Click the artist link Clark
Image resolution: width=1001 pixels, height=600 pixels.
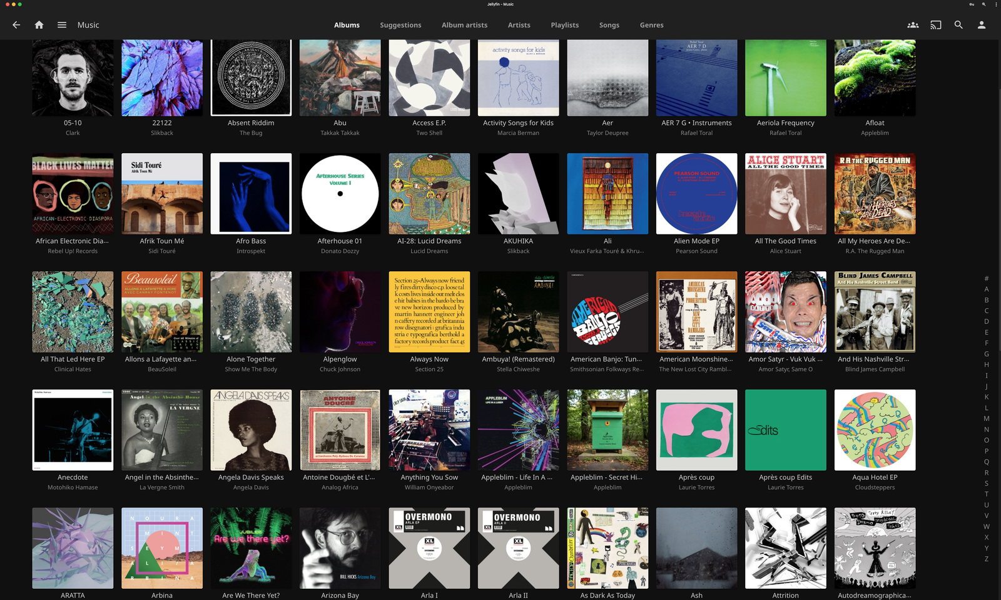click(x=73, y=133)
